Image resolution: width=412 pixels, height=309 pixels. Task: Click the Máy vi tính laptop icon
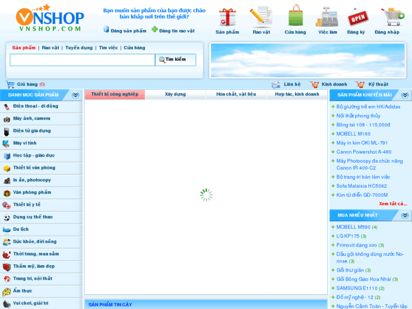pyautogui.click(x=7, y=144)
